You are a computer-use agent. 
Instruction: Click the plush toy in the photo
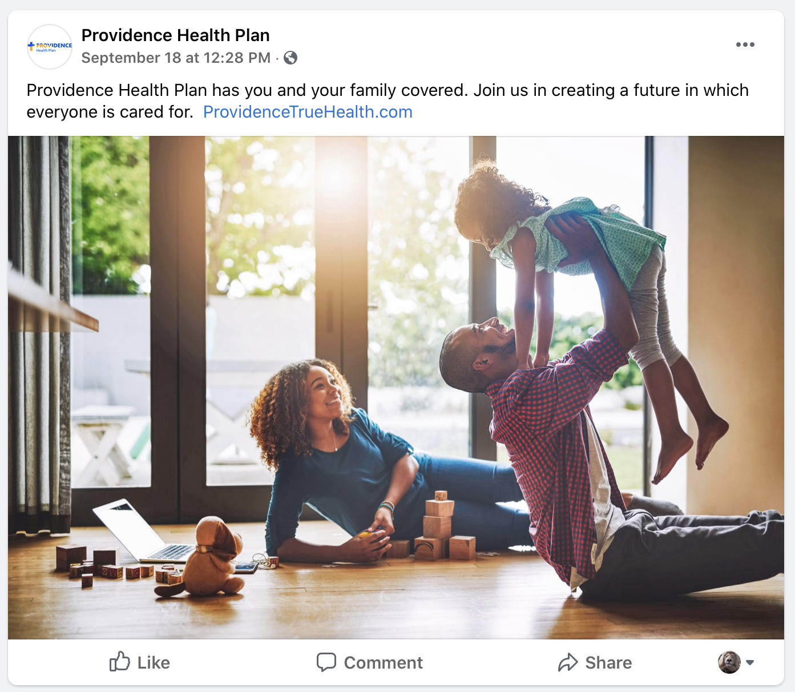[203, 557]
